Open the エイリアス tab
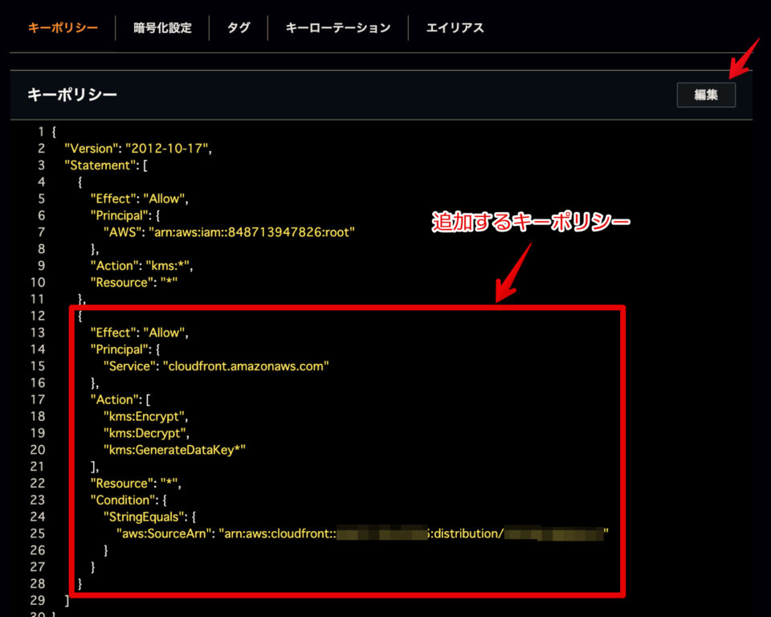This screenshot has width=771, height=617. [455, 28]
